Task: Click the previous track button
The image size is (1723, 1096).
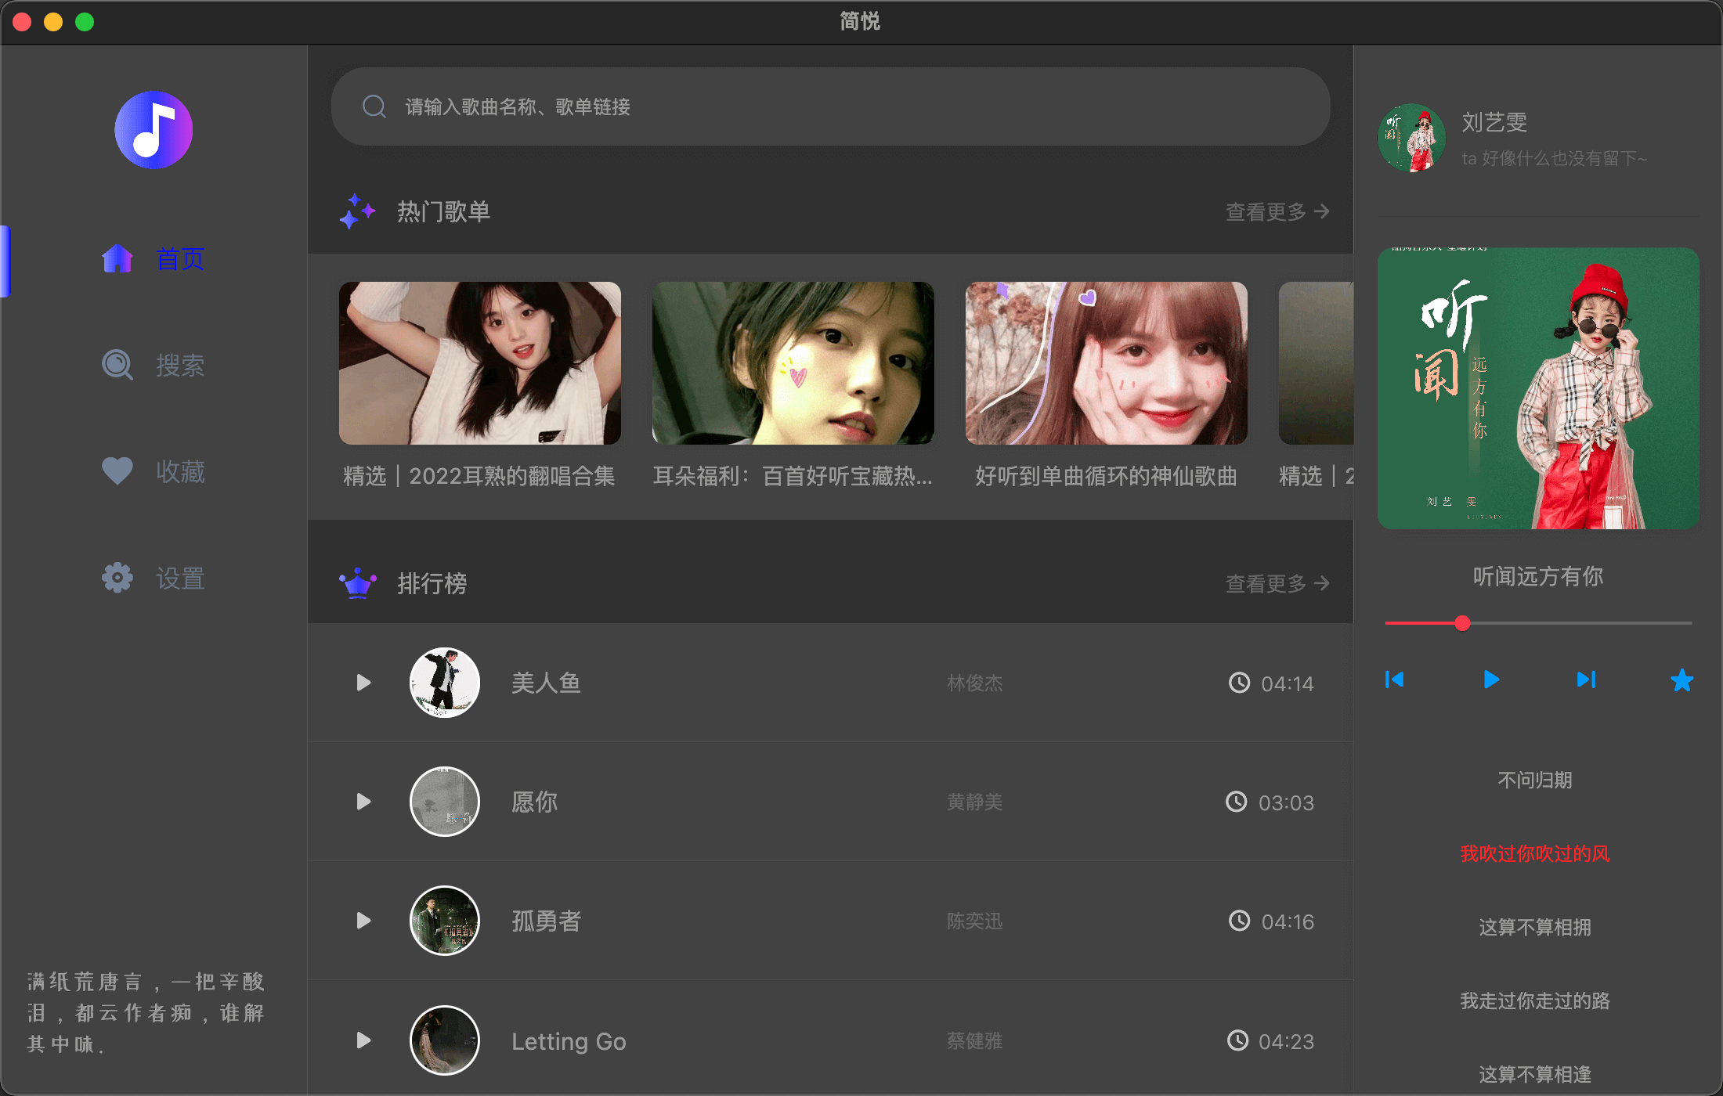Action: (1394, 680)
